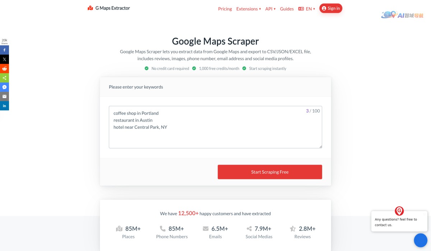Open the Guides page
Viewport: 431px width, 251px height.
287,9
